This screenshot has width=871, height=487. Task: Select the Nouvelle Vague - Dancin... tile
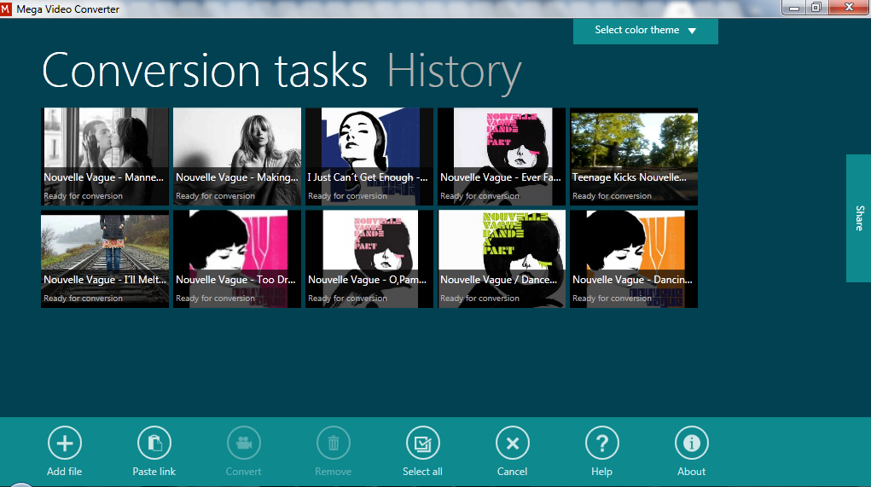(634, 258)
